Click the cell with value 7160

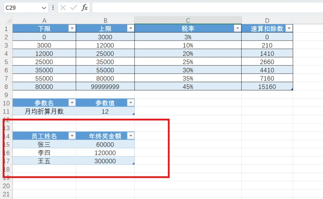267,78
